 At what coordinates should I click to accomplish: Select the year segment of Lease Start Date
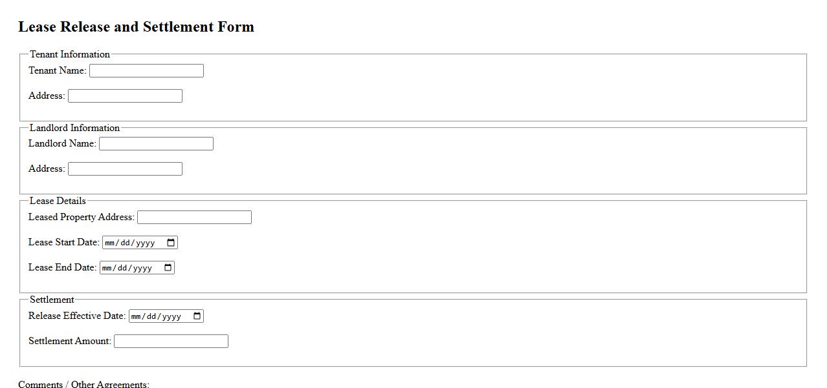145,243
